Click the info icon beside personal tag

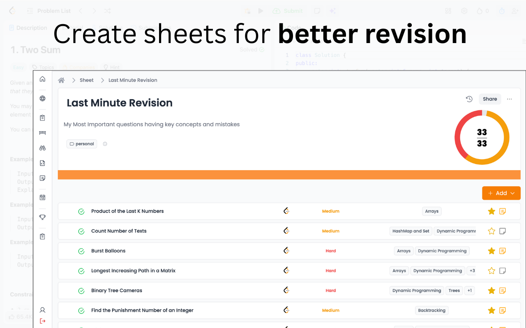click(105, 144)
